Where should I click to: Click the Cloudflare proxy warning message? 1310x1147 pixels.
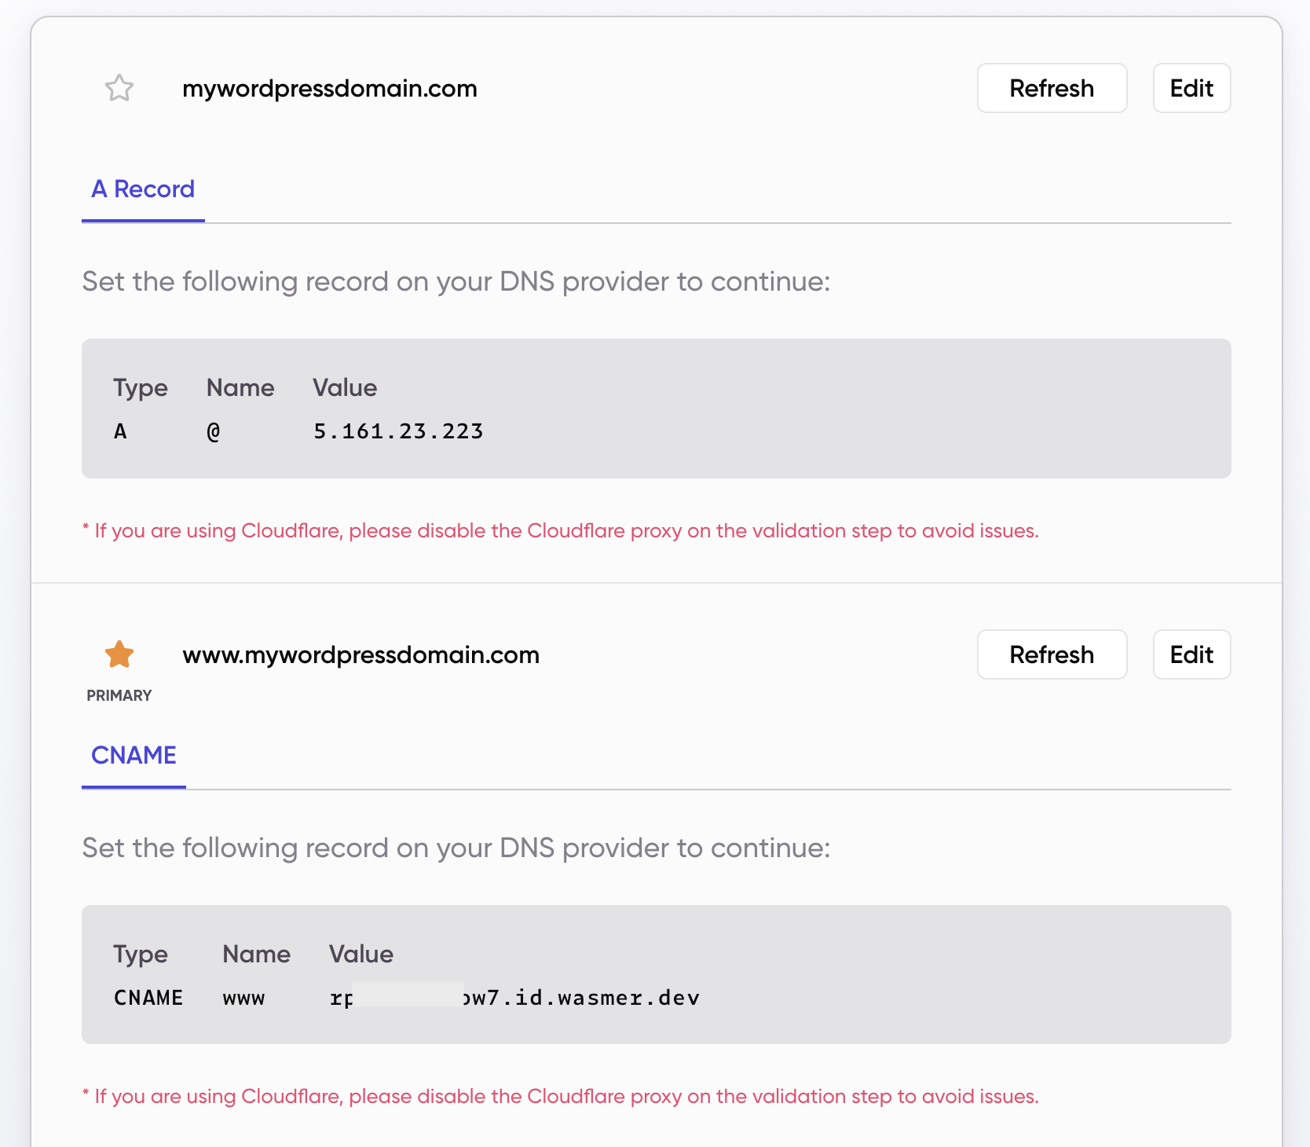(x=560, y=530)
